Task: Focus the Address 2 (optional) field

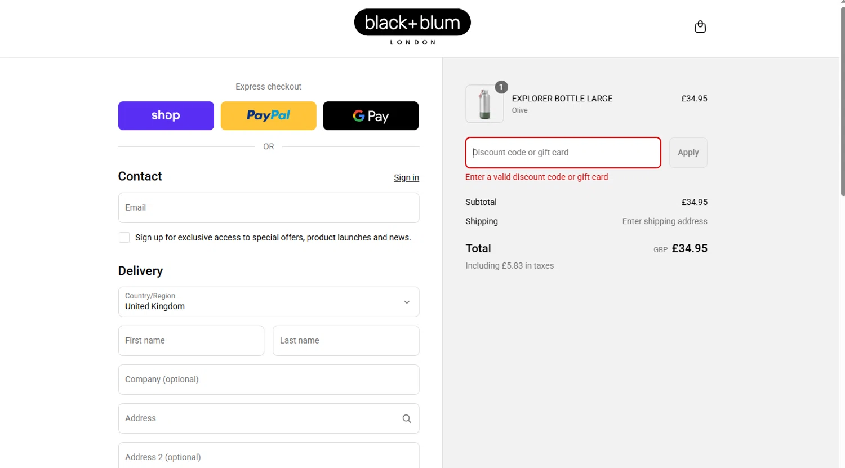Action: pyautogui.click(x=269, y=456)
